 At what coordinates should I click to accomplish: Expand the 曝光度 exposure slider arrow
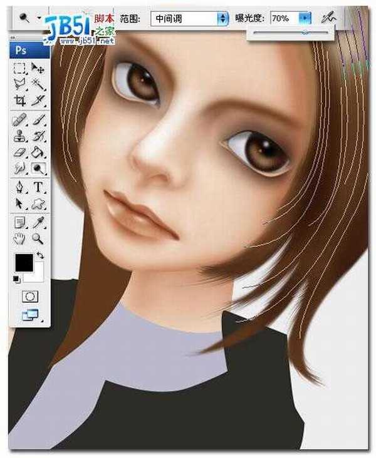click(x=305, y=19)
